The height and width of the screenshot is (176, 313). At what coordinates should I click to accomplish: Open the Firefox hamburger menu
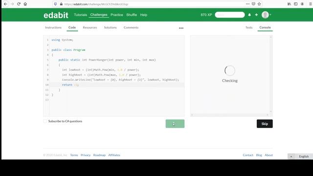pos(311,4)
